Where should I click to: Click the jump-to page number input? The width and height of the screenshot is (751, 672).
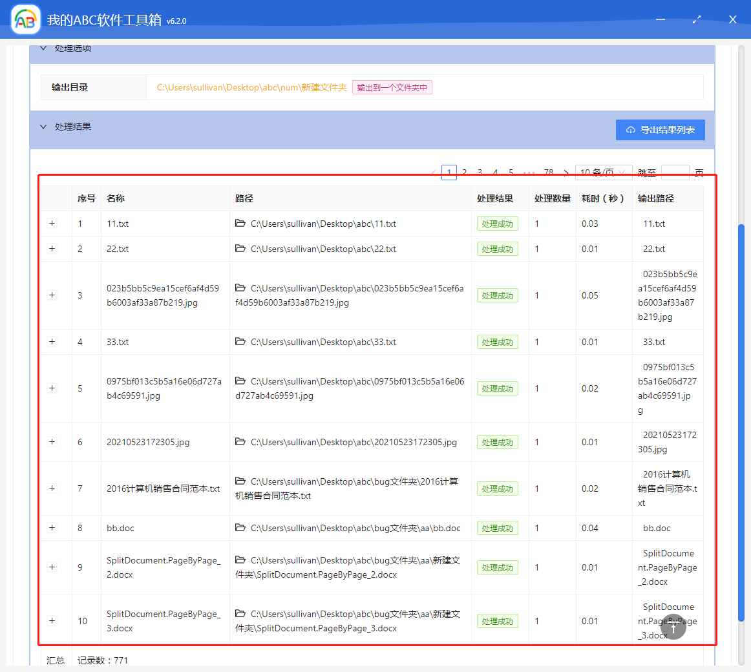(675, 173)
